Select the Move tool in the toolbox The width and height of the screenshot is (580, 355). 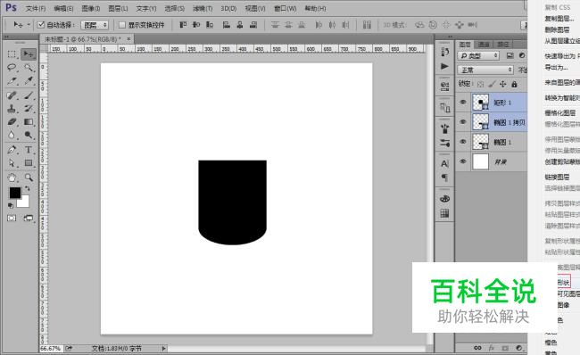pos(29,54)
